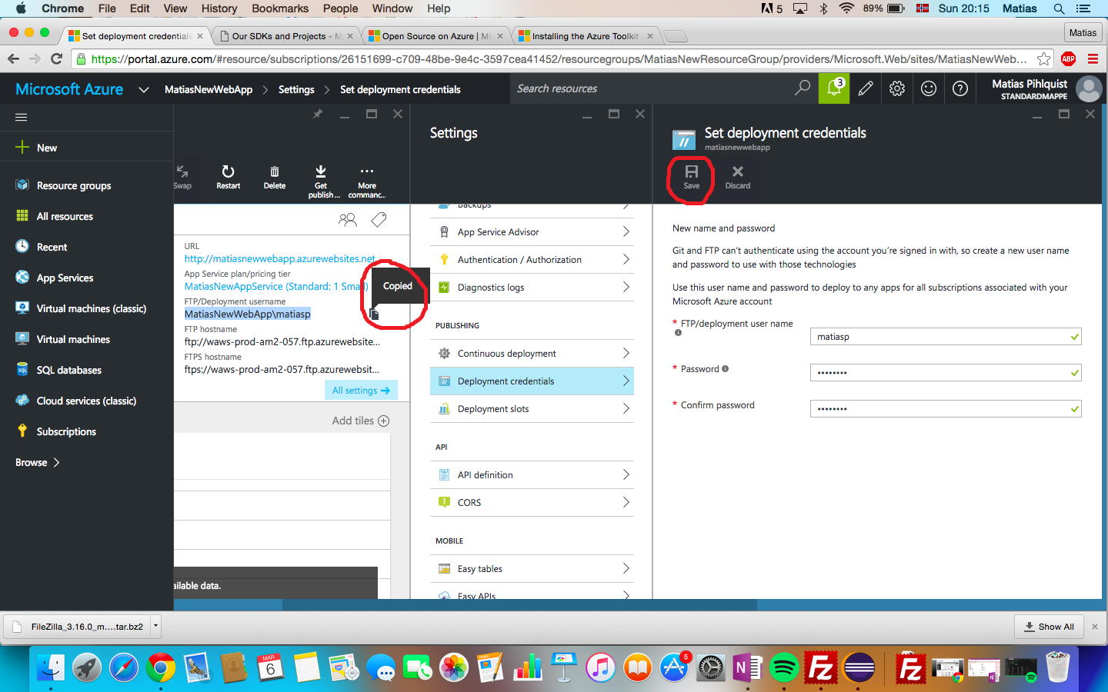Create New resource
The height and width of the screenshot is (692, 1108).
(36, 148)
